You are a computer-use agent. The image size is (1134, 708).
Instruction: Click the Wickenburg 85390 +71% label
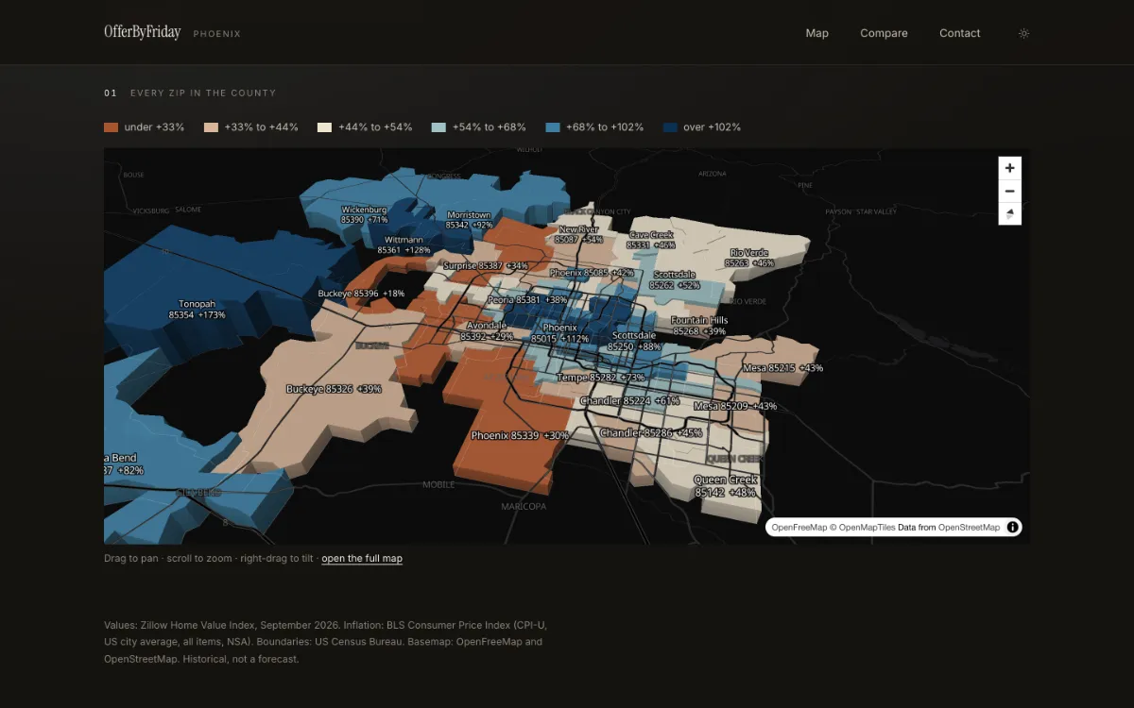point(365,214)
